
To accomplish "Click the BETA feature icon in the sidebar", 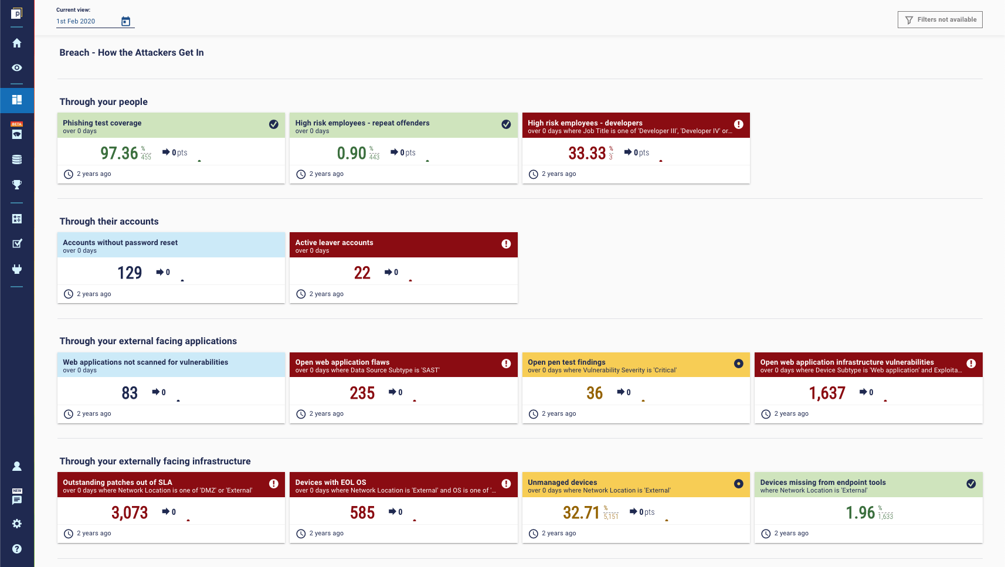I will coord(17,133).
